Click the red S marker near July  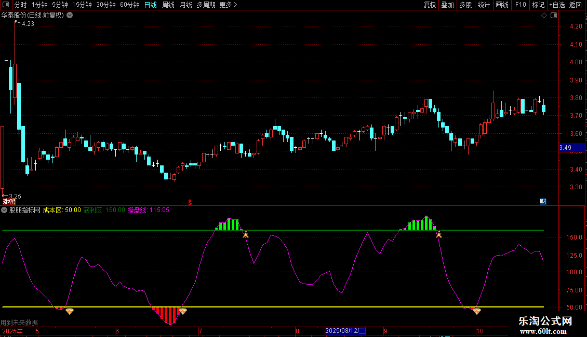point(190,202)
